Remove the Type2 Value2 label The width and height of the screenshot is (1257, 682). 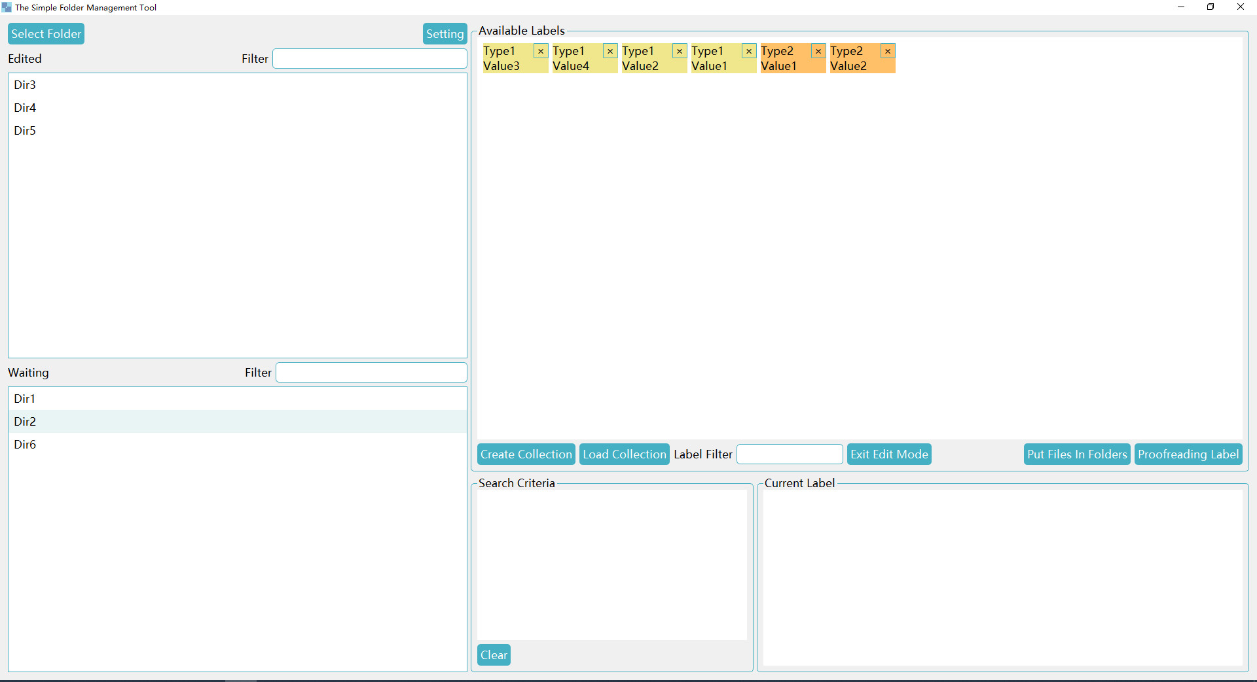(x=888, y=51)
